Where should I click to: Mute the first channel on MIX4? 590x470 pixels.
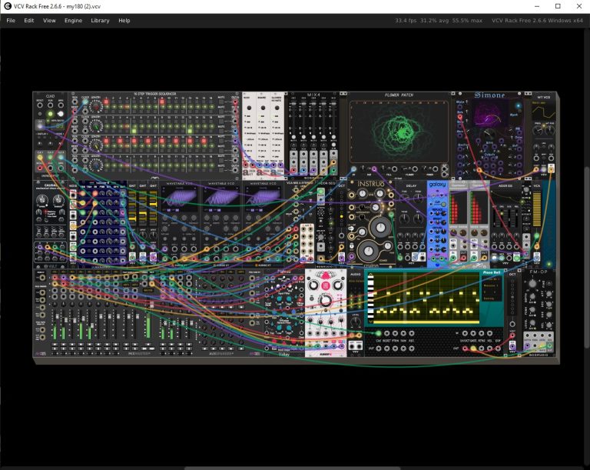coord(293,137)
